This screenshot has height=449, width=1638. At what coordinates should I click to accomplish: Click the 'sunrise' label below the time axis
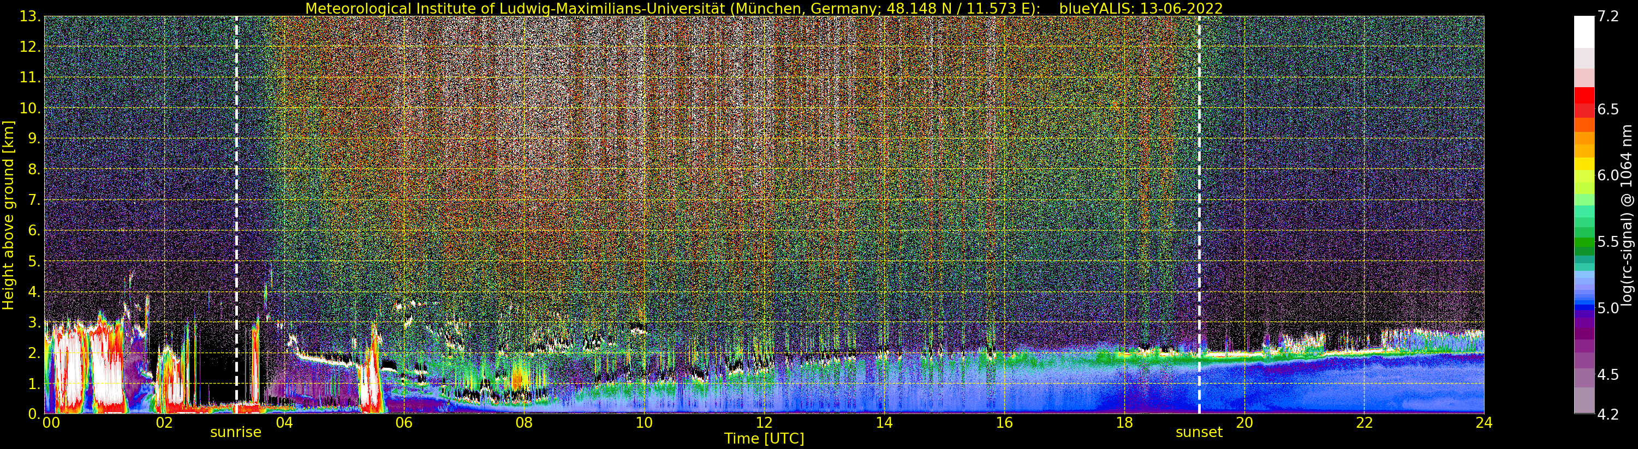pyautogui.click(x=236, y=432)
